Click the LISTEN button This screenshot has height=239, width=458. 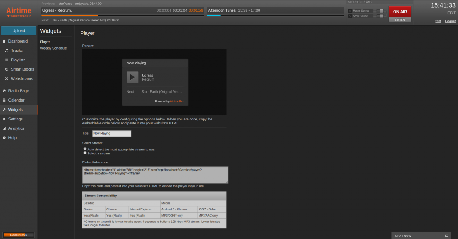400,20
